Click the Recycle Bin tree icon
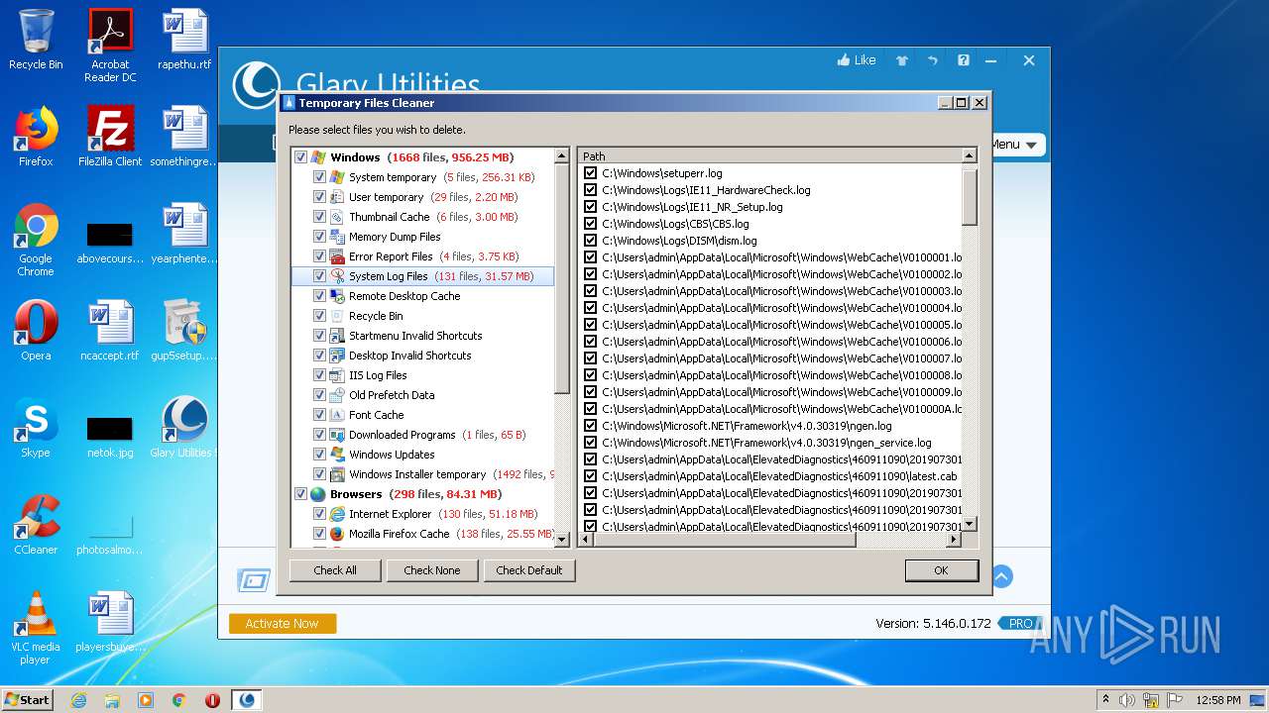This screenshot has height=713, width=1269. (337, 316)
